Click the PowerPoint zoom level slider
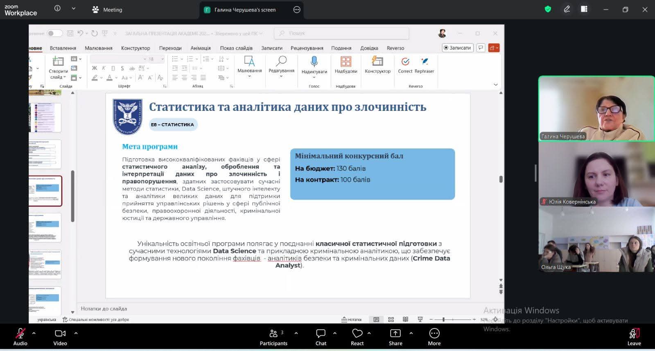655x351 pixels. click(444, 319)
